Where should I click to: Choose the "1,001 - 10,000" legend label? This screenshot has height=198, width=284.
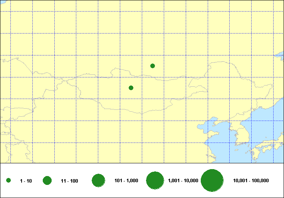(183, 181)
